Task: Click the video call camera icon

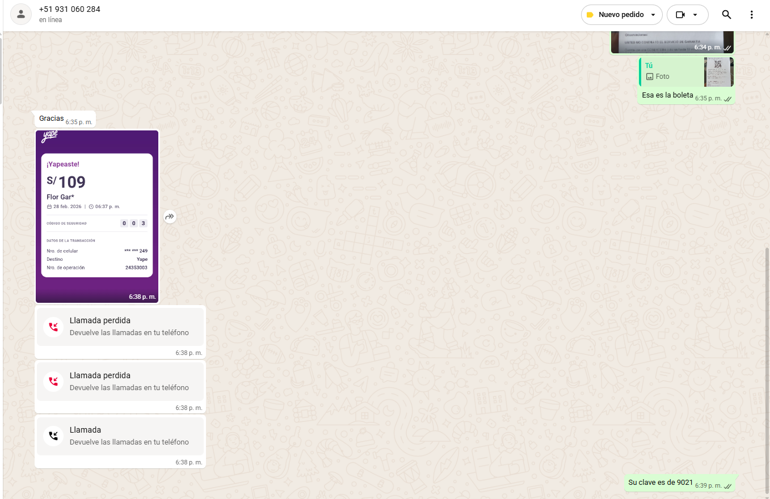Action: pos(679,15)
